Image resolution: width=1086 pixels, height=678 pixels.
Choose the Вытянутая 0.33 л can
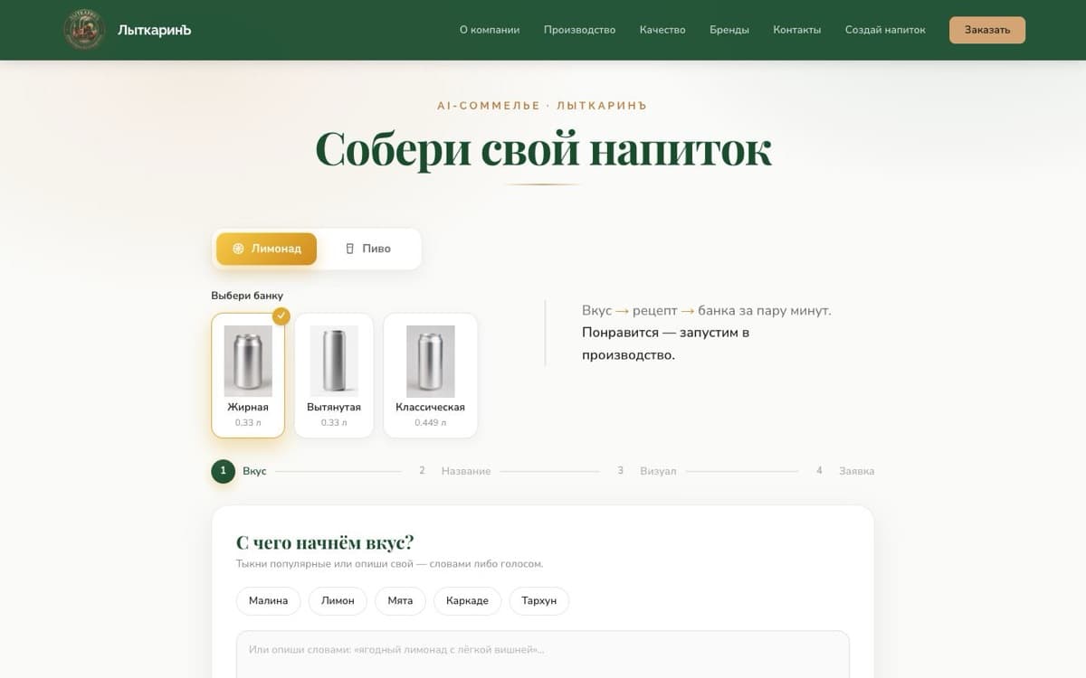click(334, 375)
